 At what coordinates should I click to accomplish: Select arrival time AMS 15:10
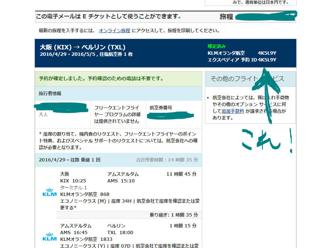tap(121, 181)
